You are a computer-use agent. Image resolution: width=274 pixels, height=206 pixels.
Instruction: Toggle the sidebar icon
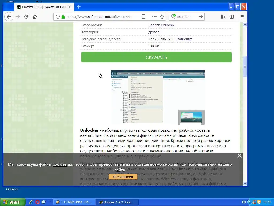232,17
